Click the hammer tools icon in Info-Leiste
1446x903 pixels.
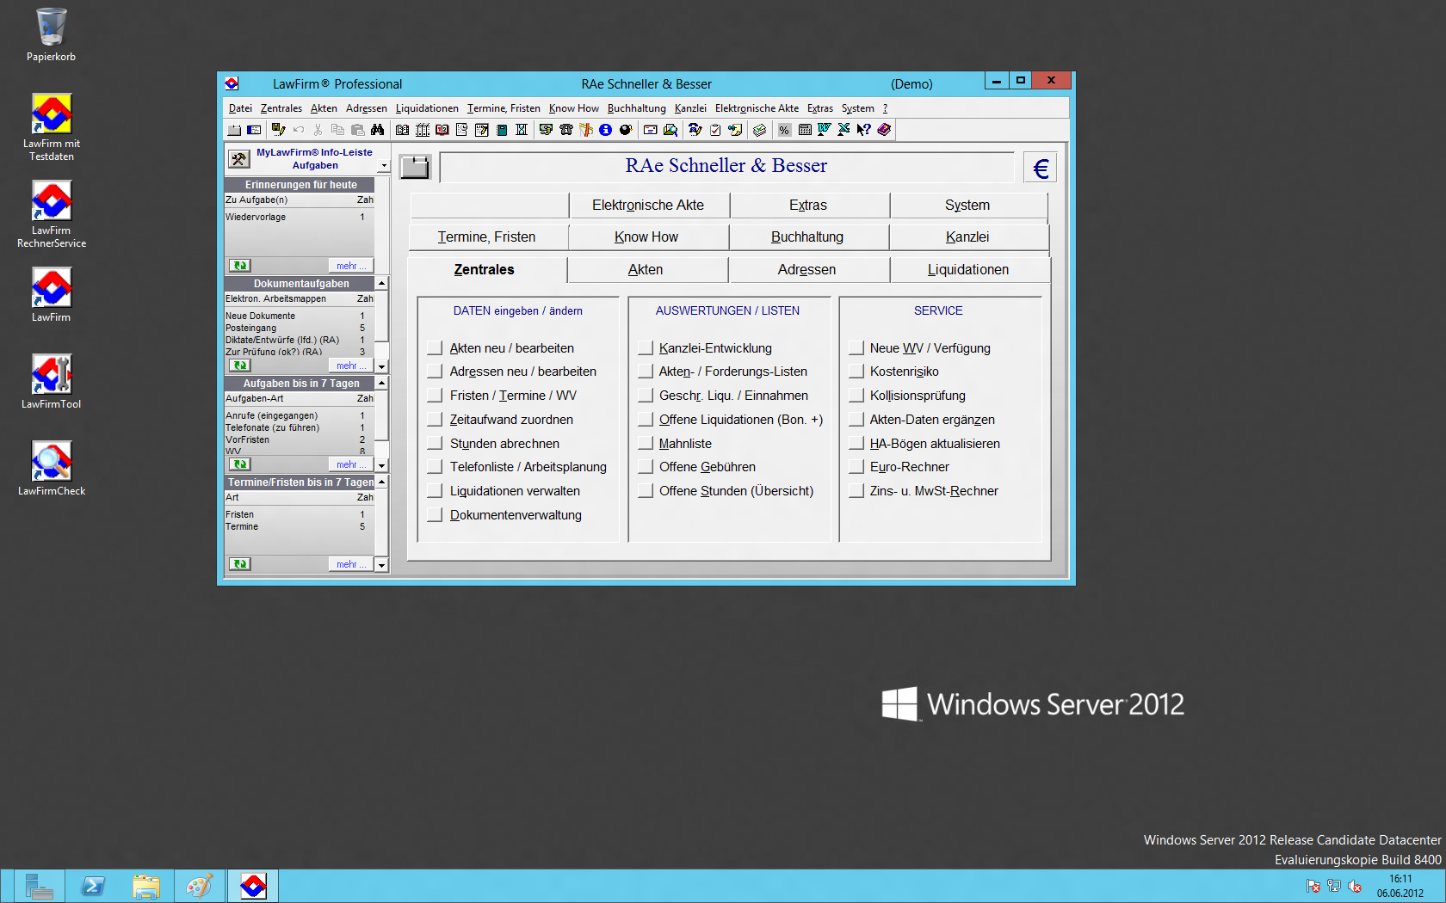pos(238,159)
